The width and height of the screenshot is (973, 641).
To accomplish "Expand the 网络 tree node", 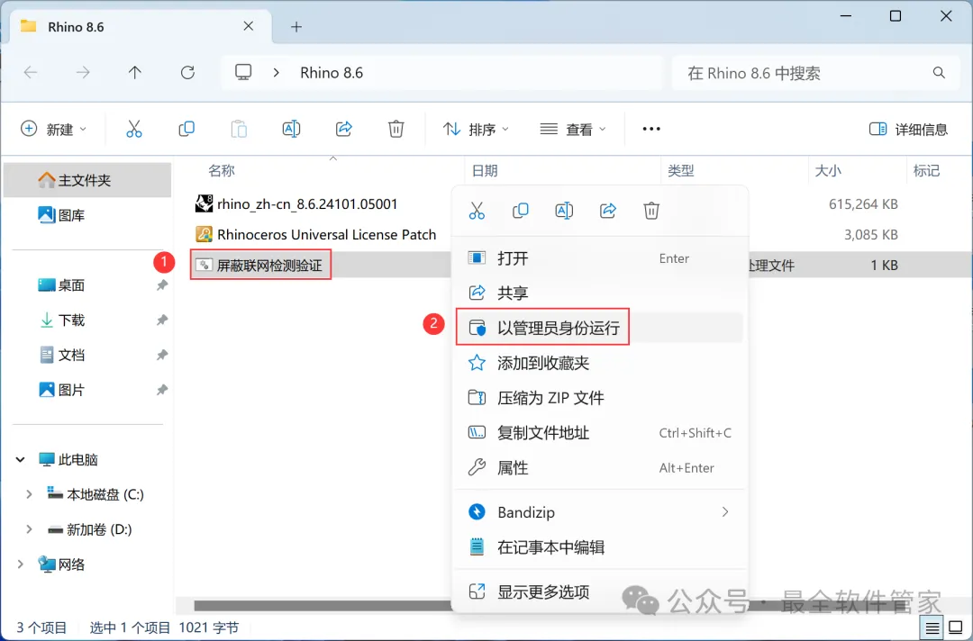I will (21, 564).
